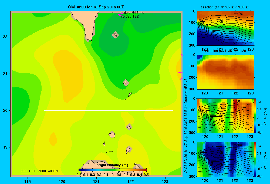Screen dimensions: 270x184
Task: Click the white section line's right endpoint marker
Action: click(x=172, y=110)
